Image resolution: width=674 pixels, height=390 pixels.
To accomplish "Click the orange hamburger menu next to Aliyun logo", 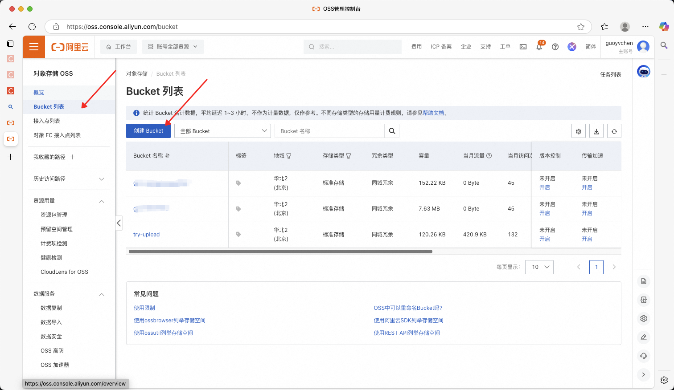I will pos(33,46).
